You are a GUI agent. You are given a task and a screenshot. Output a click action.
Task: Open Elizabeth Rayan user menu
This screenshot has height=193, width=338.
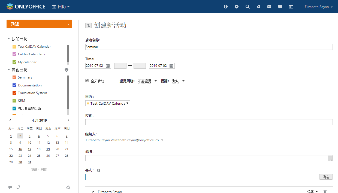click(x=318, y=7)
